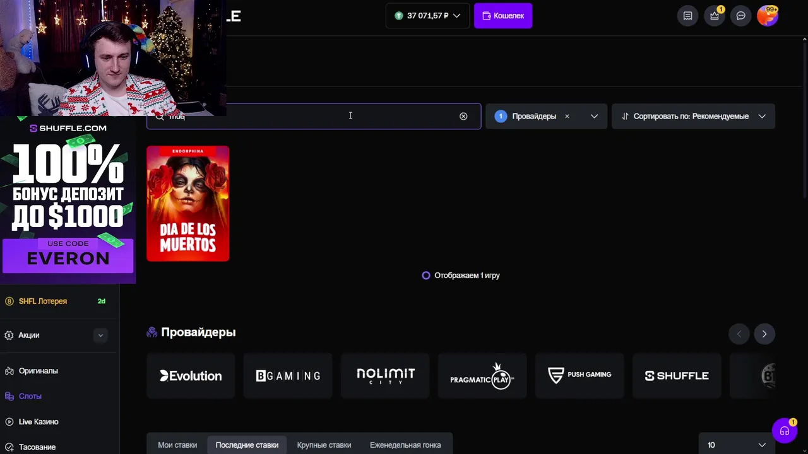Select the Evolution provider card
This screenshot has height=454, width=808.
pos(191,376)
